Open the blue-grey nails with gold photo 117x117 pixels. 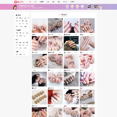(39, 112)
